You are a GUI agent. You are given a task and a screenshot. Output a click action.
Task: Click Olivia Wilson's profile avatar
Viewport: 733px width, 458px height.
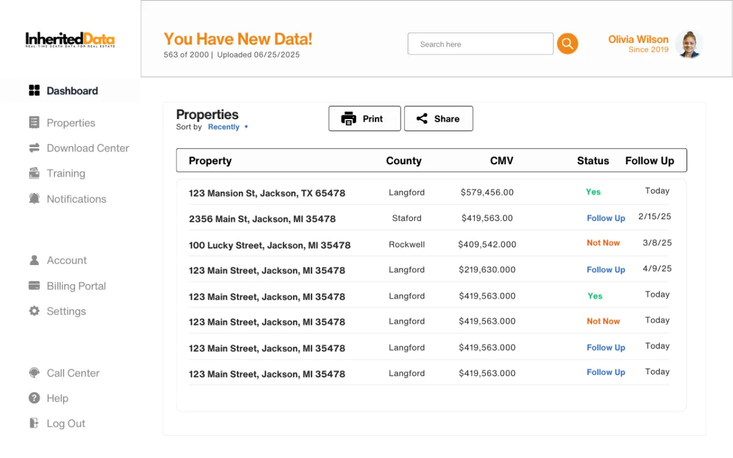pyautogui.click(x=690, y=44)
